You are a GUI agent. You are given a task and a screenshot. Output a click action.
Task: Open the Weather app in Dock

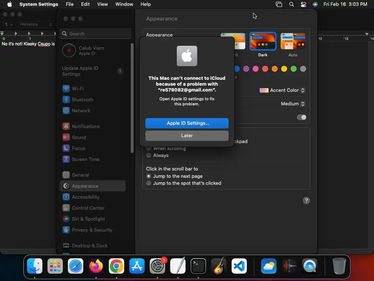pos(269,266)
